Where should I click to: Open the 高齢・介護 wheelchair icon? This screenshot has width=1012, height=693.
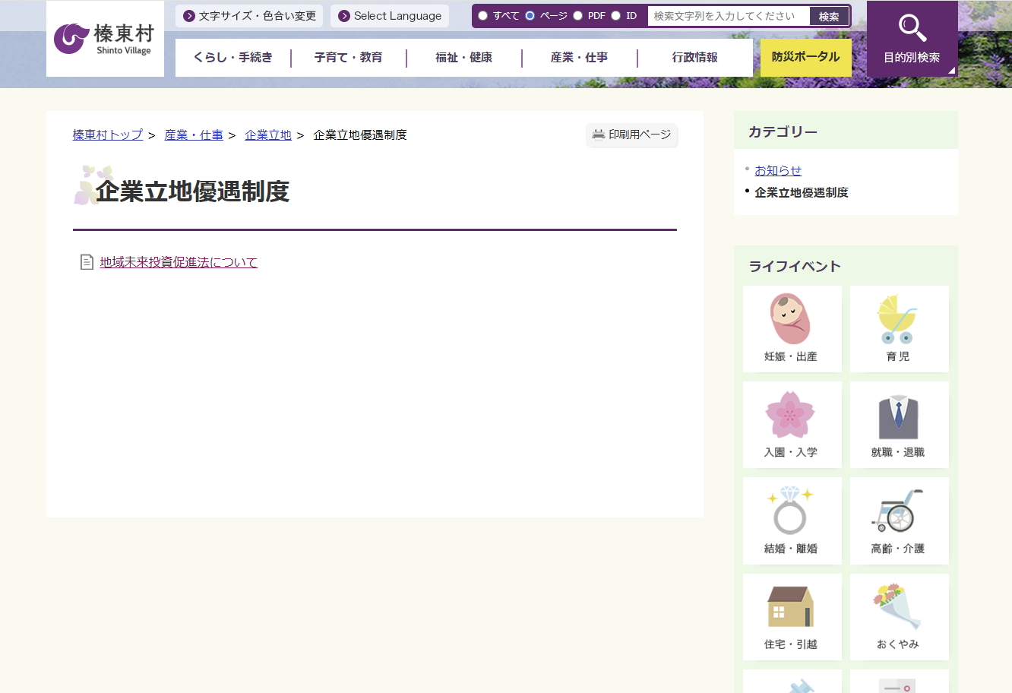coord(899,521)
